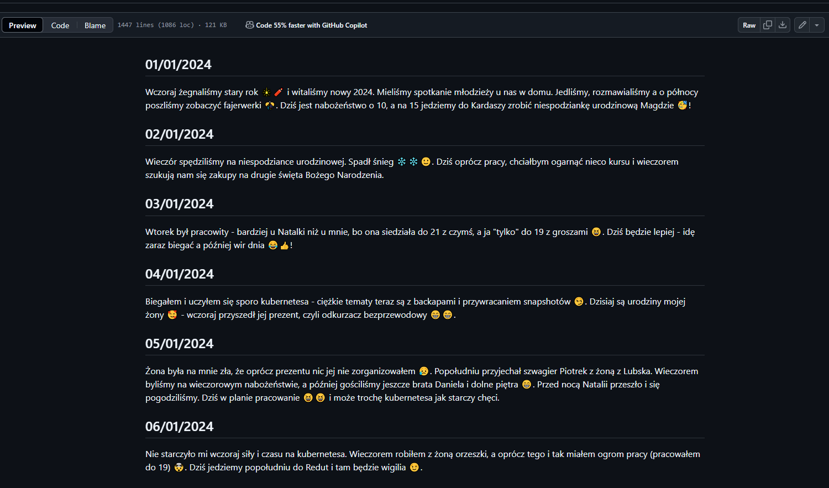Open the Blame view tab

point(95,25)
